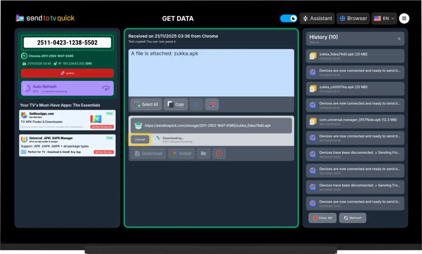Cancel the zukka.apk download

(140, 140)
